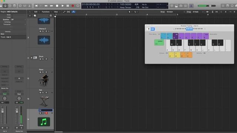Mute the Chorus 2 track
The image size is (237, 133).
(x=40, y=31)
